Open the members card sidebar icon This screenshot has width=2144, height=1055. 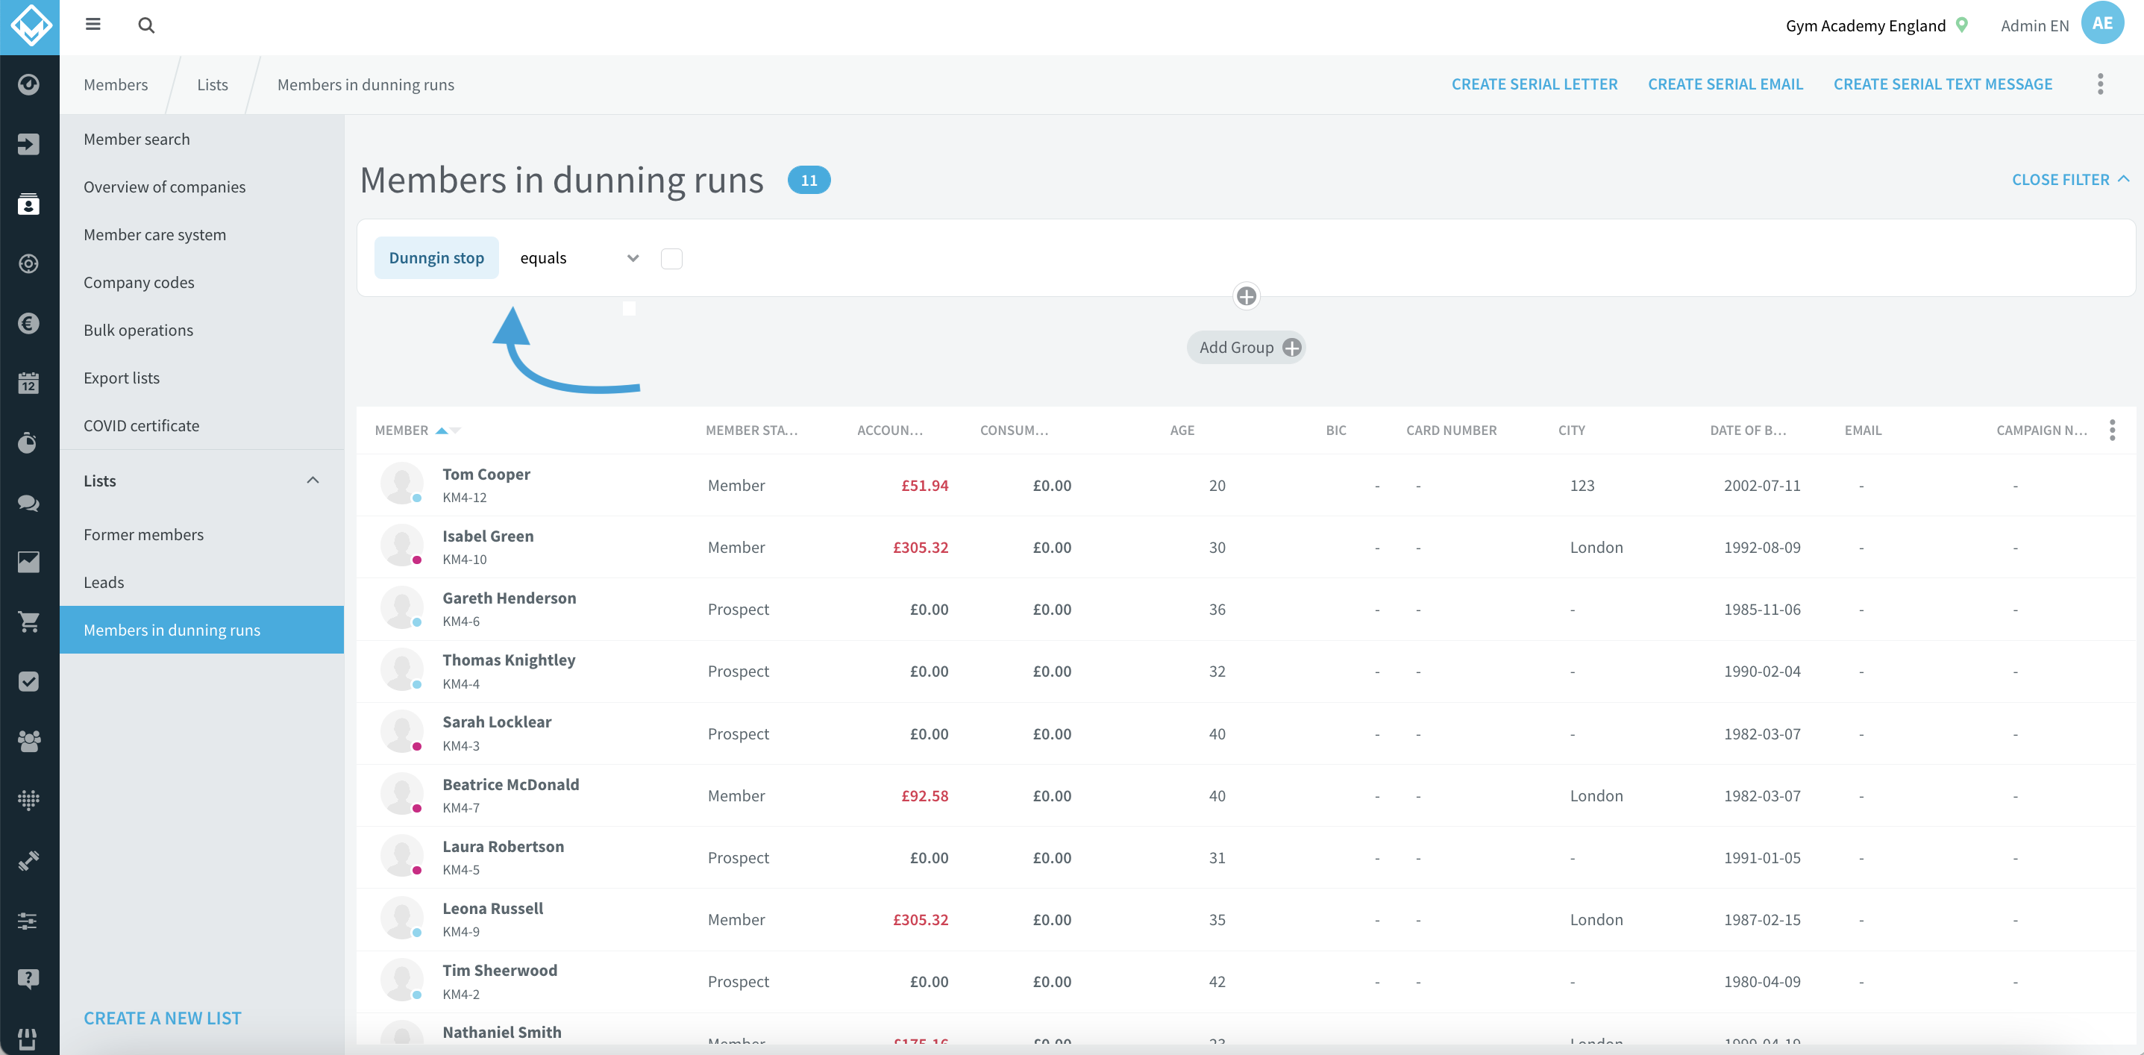(x=29, y=204)
